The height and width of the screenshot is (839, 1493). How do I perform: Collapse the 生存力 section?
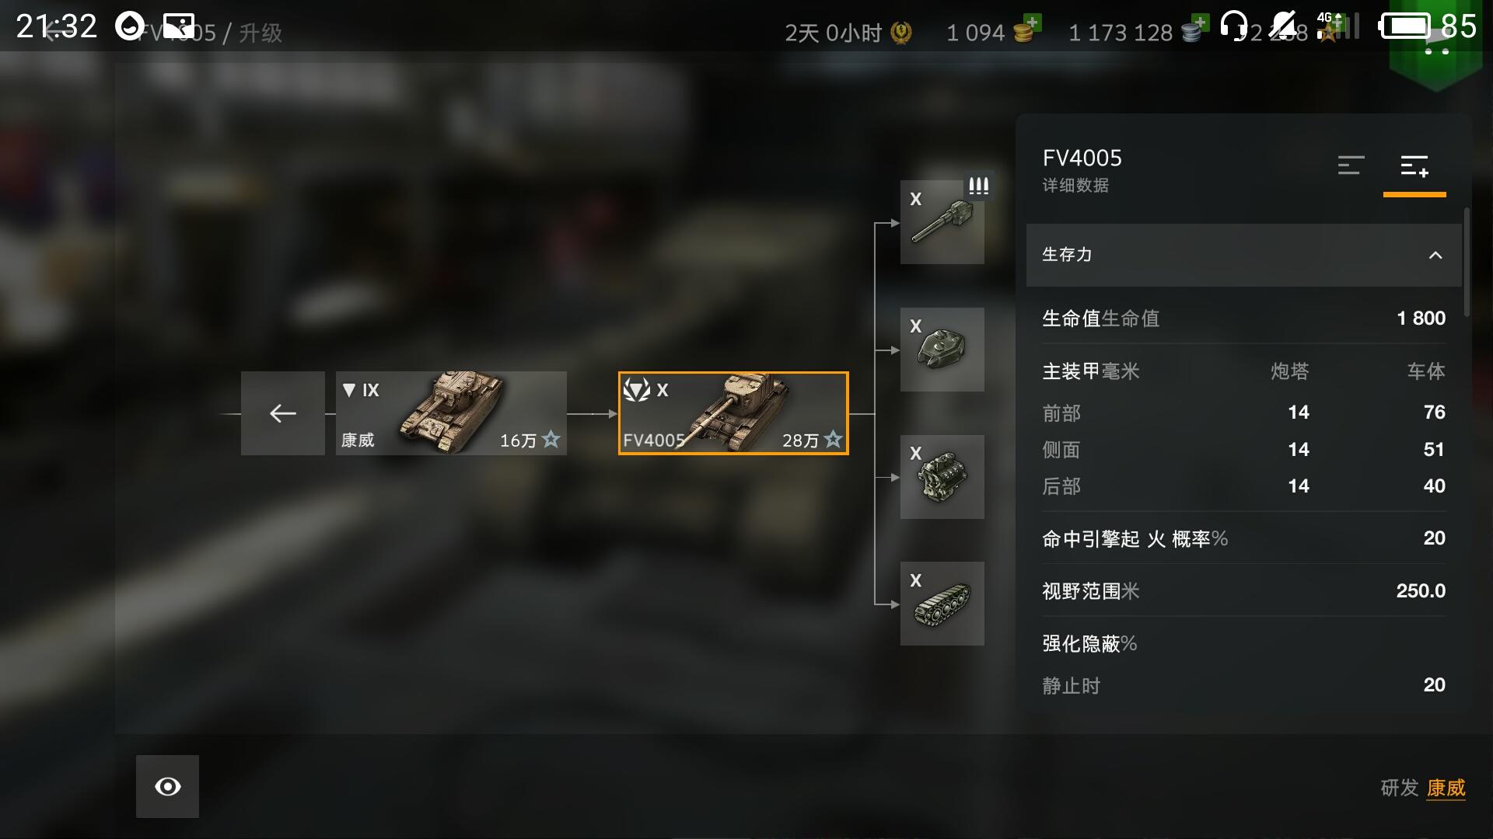1435,255
